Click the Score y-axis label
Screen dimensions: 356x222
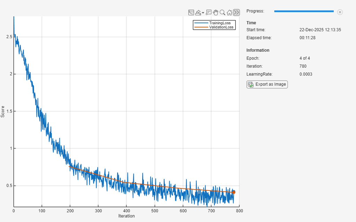click(3, 111)
